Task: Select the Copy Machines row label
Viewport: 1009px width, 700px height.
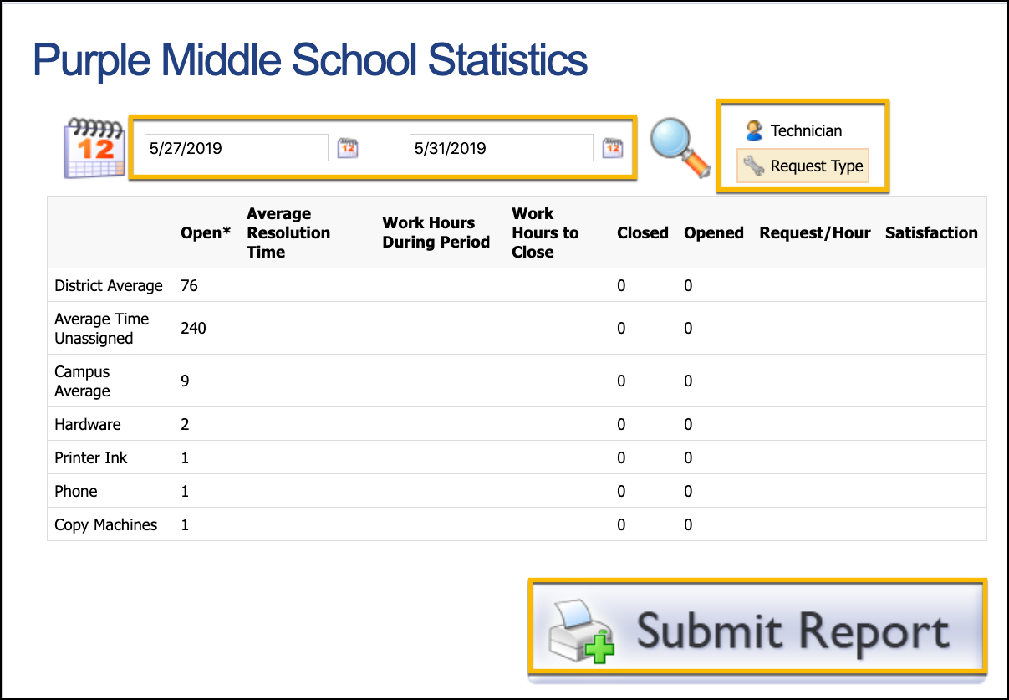Action: coord(106,524)
